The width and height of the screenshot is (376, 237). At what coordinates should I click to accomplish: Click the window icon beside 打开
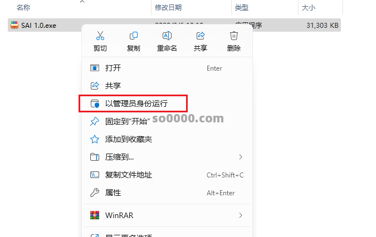[95, 68]
